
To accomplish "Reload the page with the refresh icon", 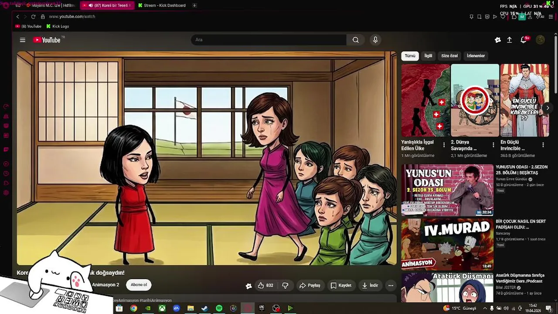I will [33, 17].
